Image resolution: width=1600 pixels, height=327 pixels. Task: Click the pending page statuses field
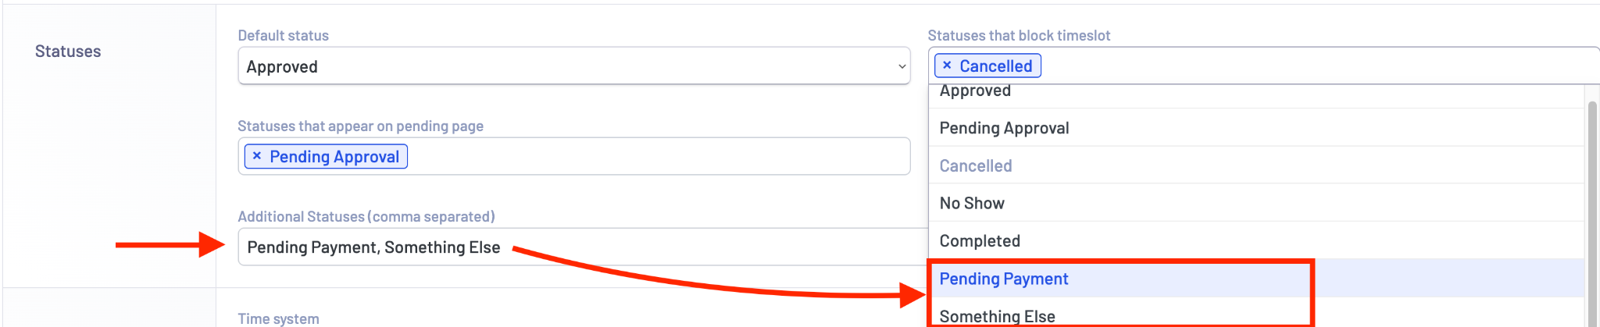[574, 156]
